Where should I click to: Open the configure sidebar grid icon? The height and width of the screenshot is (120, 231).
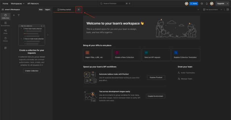pos(5,48)
